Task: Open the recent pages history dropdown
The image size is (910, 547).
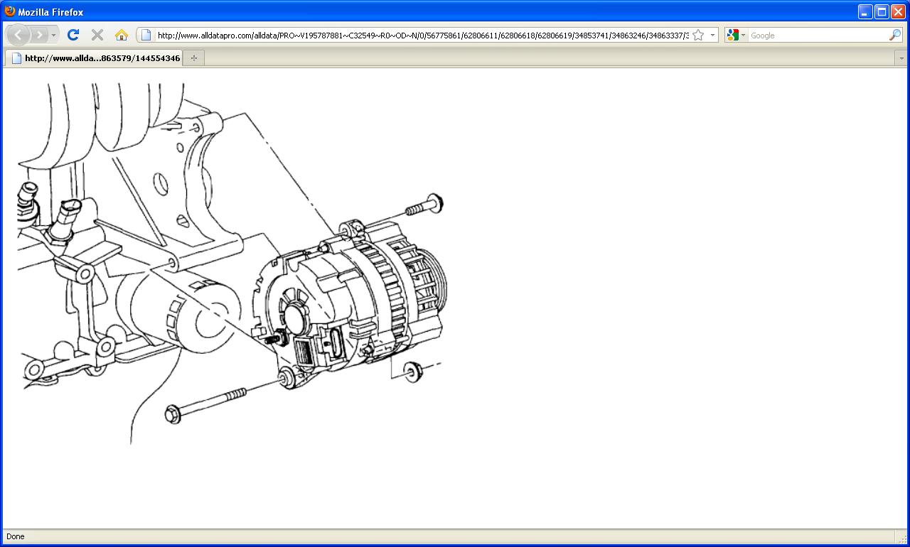Action: click(x=53, y=35)
